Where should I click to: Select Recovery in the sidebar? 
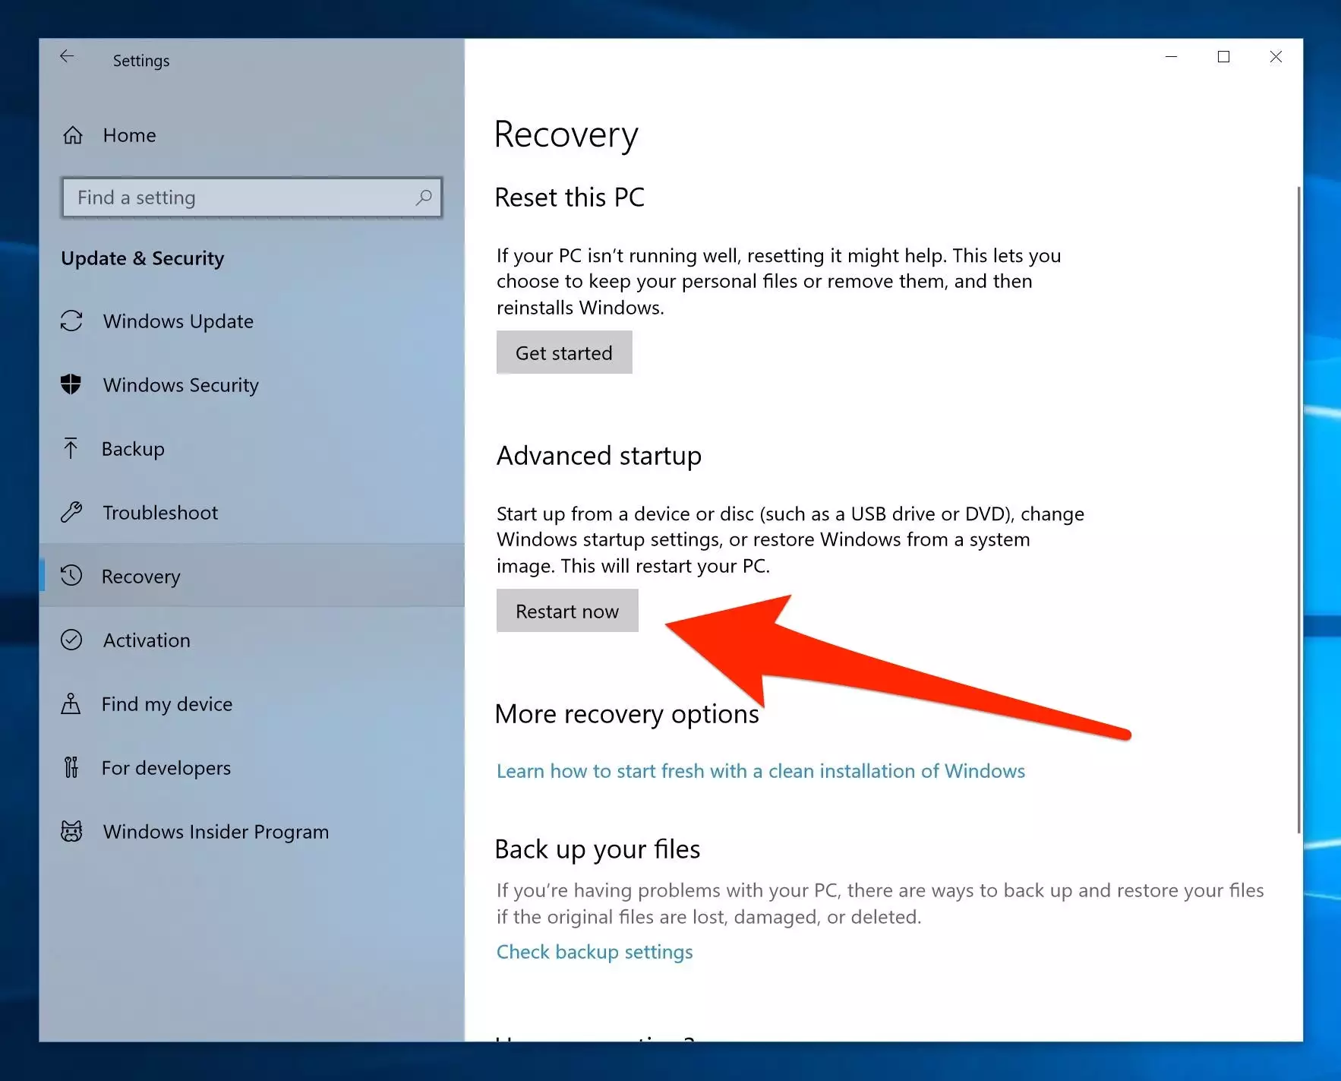click(x=141, y=577)
